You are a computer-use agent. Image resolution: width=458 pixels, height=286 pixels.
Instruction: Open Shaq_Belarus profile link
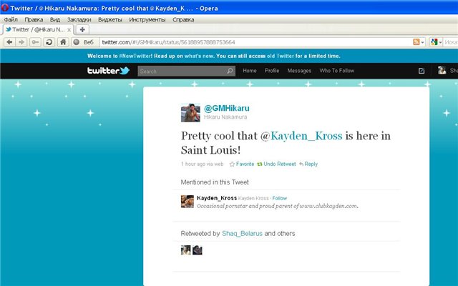tap(242, 233)
